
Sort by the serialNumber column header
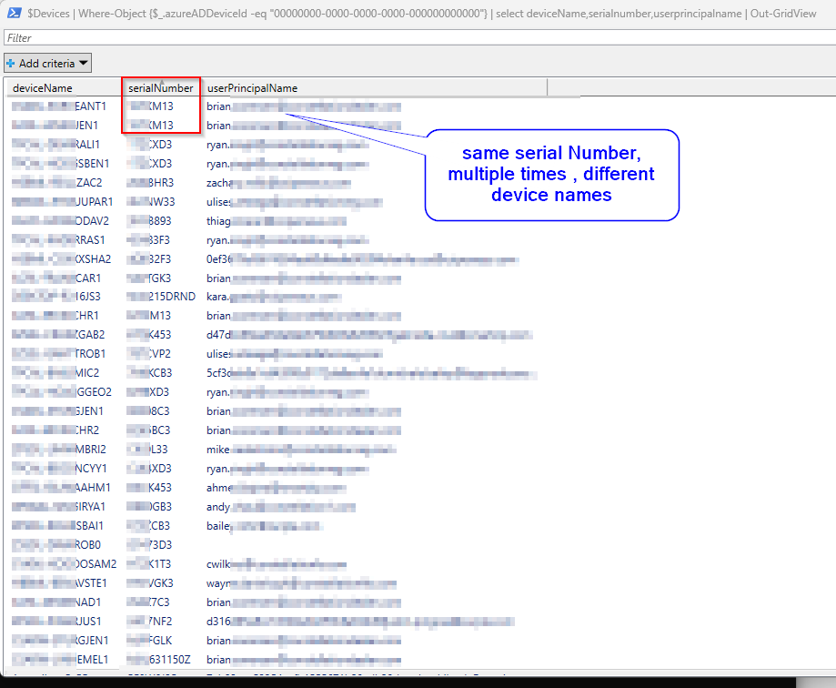click(x=160, y=88)
